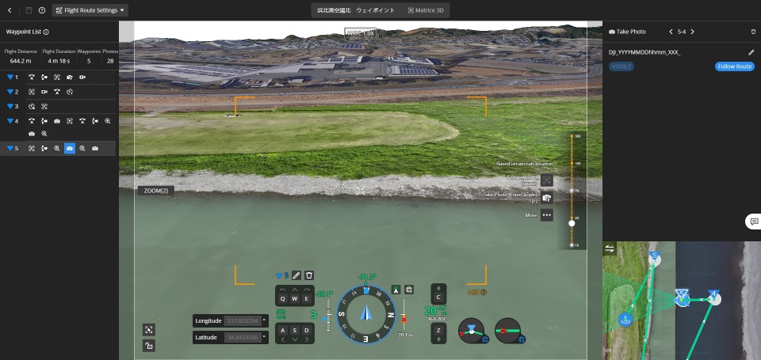761x360 pixels.
Task: Click the Take Photo fixed angle button
Action: point(547,198)
